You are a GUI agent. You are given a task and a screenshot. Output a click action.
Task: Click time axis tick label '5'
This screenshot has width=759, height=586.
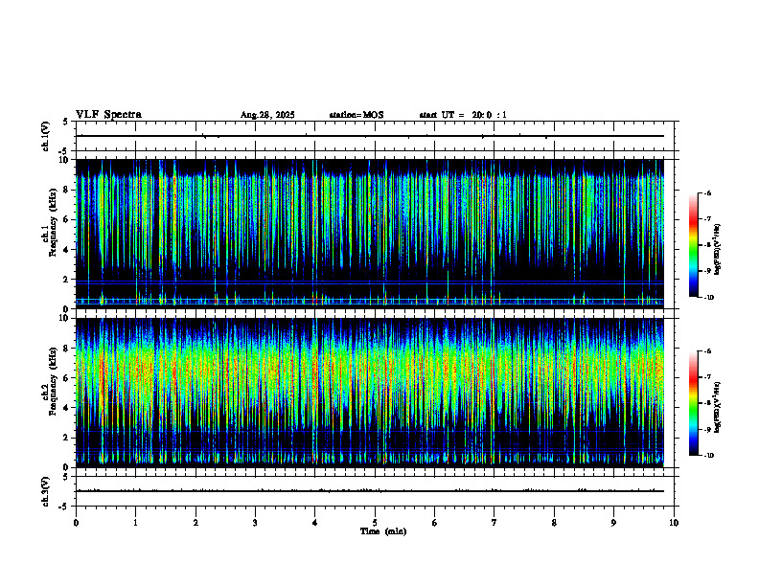375,523
